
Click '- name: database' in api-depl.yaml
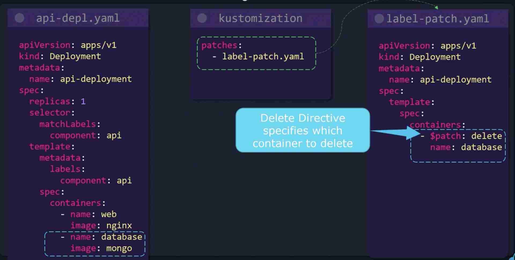tap(101, 237)
